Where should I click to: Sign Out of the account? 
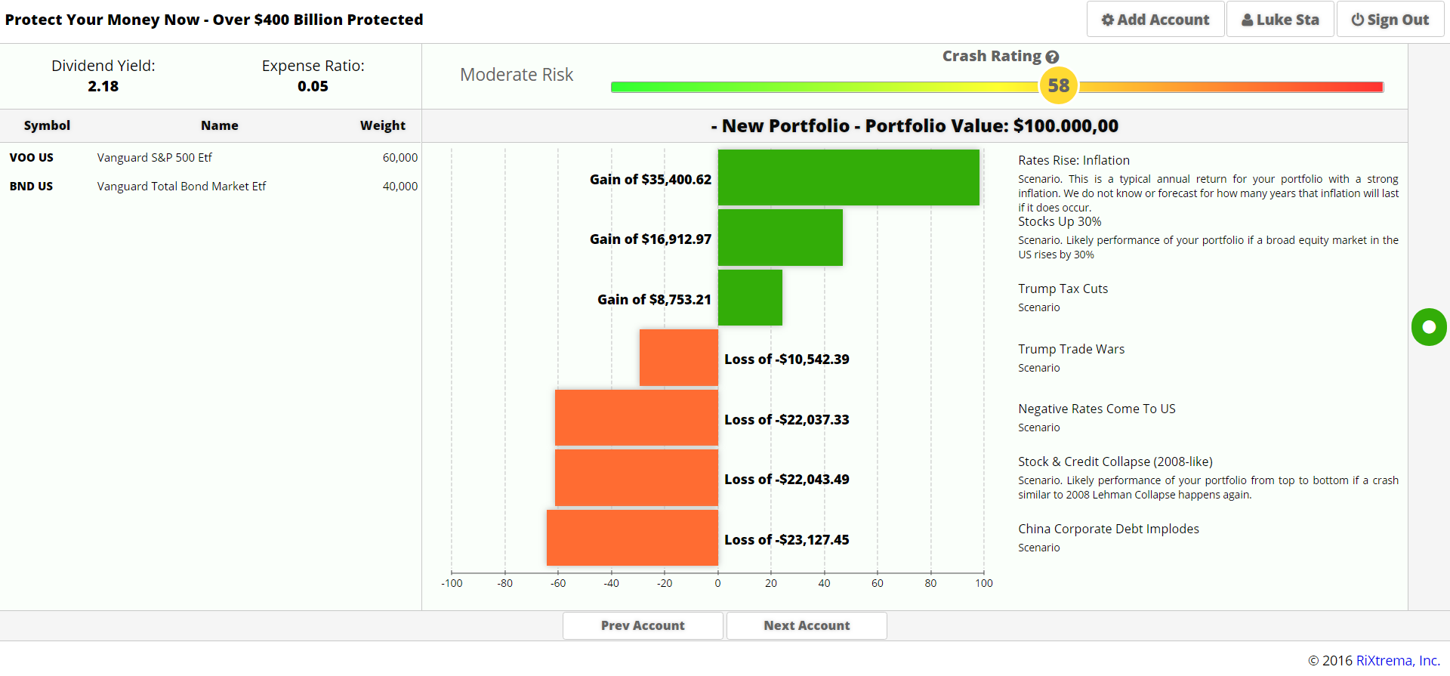click(1390, 20)
